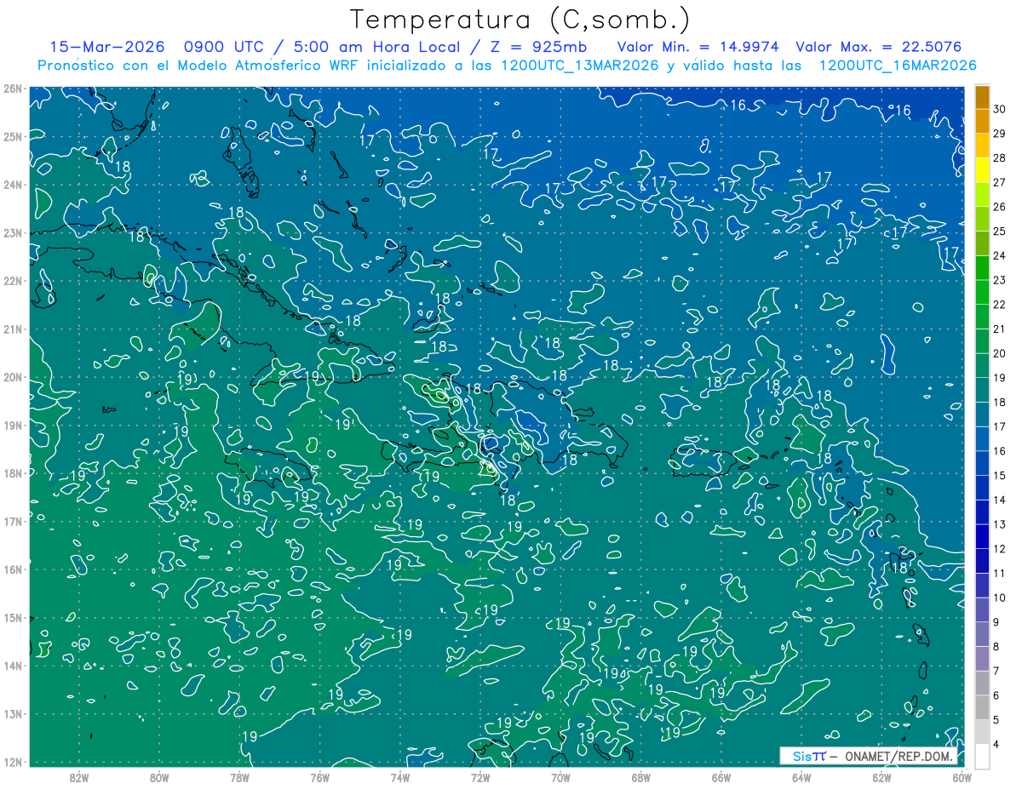
Task: Click the 28 label on the color scale
Action: (1000, 158)
